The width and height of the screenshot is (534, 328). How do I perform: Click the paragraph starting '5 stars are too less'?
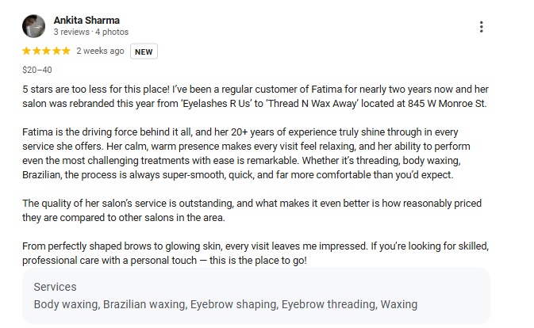click(x=254, y=96)
